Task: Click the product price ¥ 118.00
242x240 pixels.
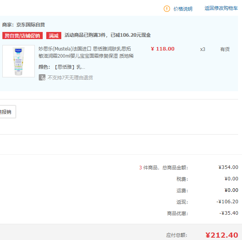Action: click(x=163, y=49)
